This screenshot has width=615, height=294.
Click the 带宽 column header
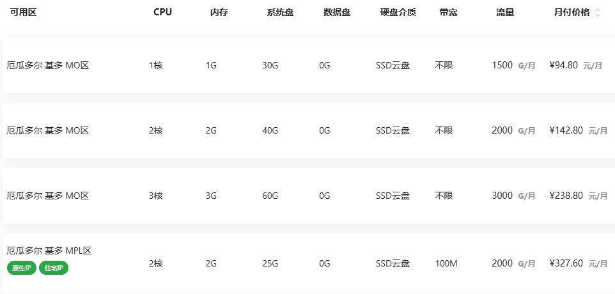tap(448, 12)
